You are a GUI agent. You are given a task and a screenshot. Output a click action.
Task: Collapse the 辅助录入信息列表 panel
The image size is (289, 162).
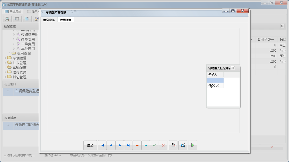click(233, 68)
